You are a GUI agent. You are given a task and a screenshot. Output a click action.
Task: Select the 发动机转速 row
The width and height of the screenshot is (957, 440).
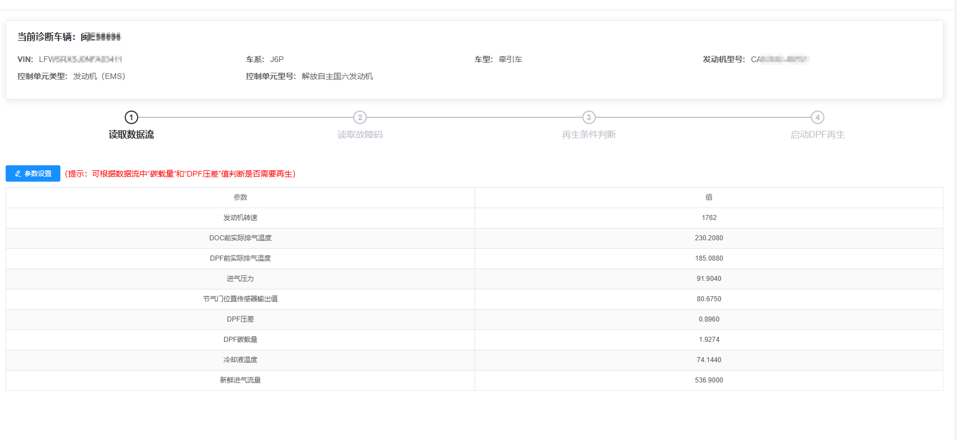[x=240, y=218]
